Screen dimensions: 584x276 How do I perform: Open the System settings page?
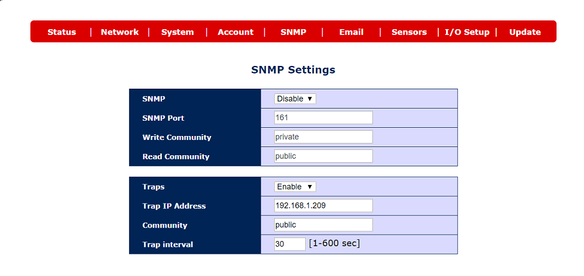click(177, 32)
